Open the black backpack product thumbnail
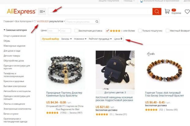Screen dimensions: 190x126 pyautogui.click(x=115, y=70)
